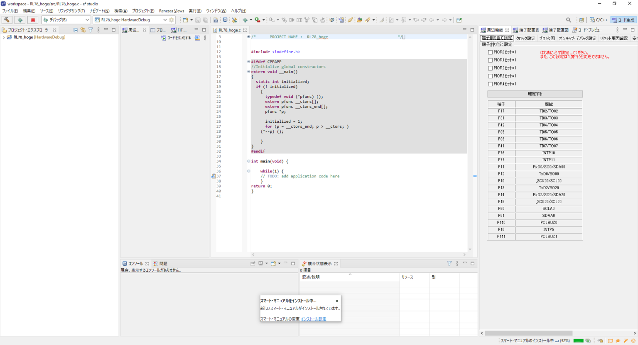Open the インストール設定 link in popup

pyautogui.click(x=313, y=319)
